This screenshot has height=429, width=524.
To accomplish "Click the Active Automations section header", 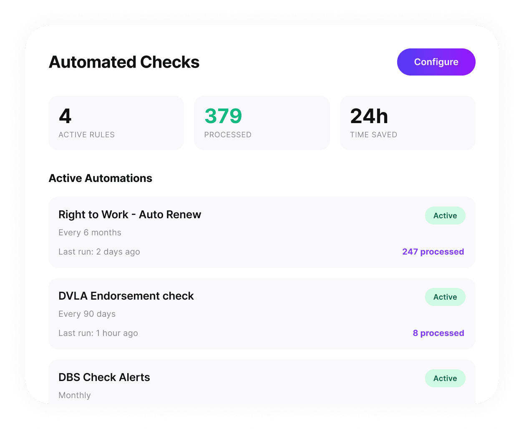I will tap(101, 178).
